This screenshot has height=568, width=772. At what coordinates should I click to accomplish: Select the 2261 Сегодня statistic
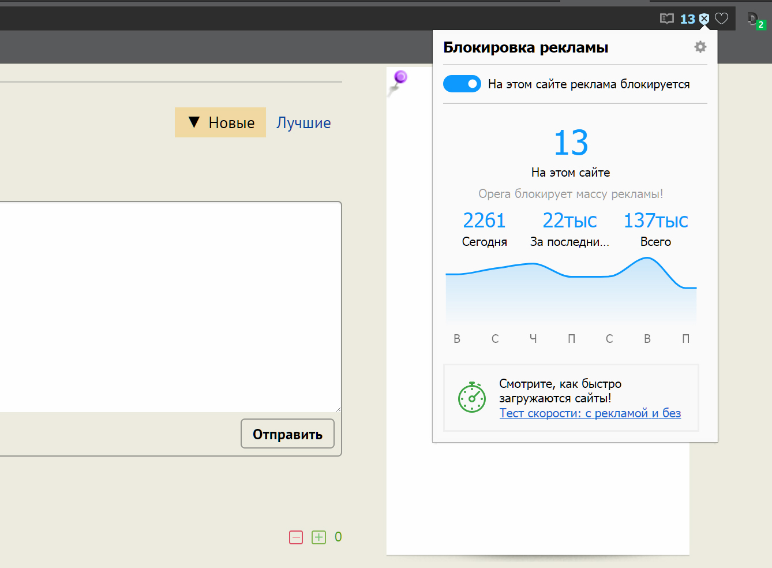point(484,229)
